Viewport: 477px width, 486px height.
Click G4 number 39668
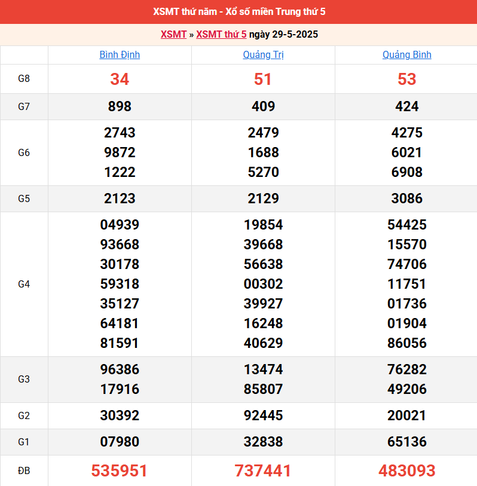[x=263, y=244]
